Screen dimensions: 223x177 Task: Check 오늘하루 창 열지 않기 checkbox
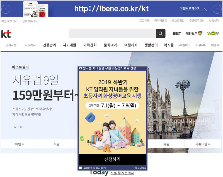[80, 168]
